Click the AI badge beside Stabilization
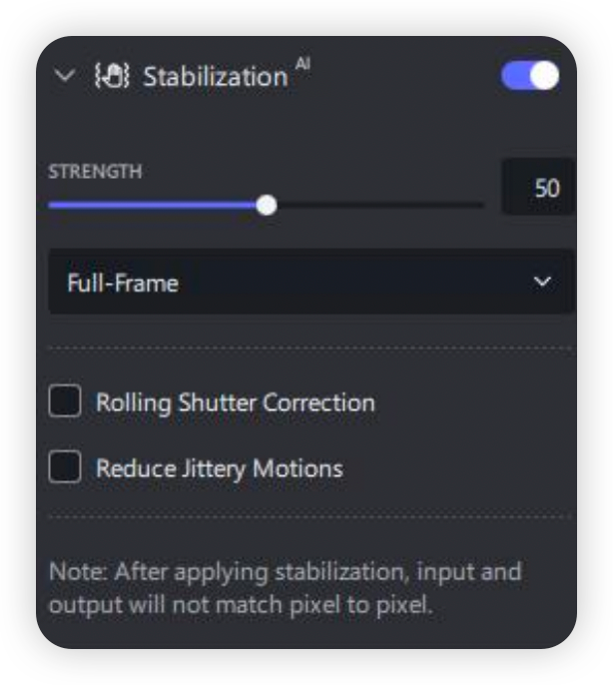This screenshot has height=685, width=613. 303,64
